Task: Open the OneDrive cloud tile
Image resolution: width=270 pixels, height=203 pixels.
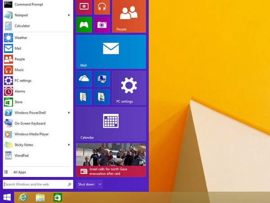Action: click(x=84, y=79)
